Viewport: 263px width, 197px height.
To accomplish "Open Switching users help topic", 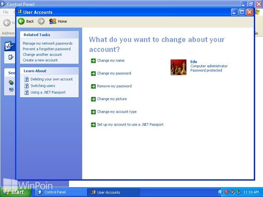I will (x=43, y=86).
